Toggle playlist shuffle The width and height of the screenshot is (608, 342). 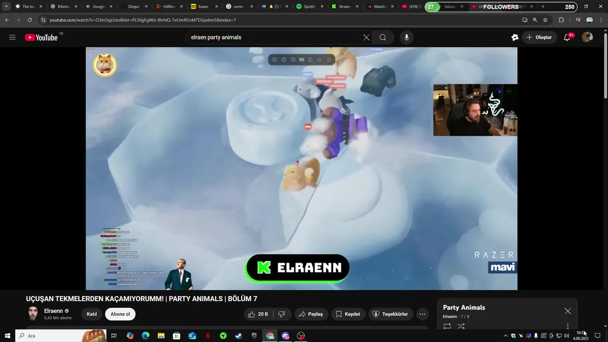pos(461,326)
